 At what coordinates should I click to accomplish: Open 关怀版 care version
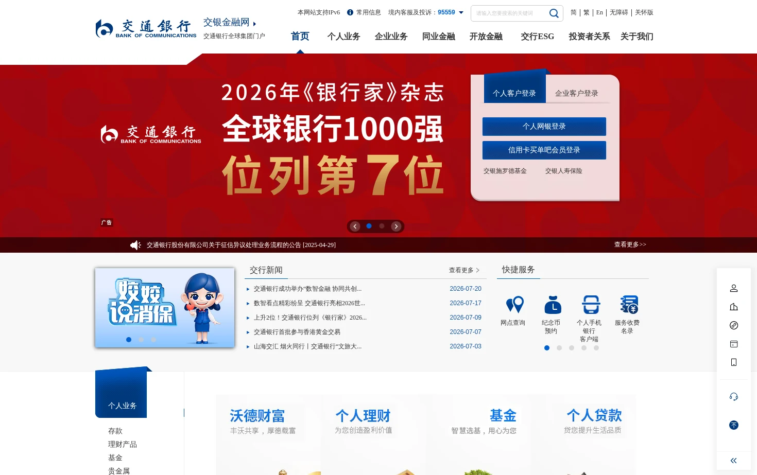[x=644, y=12]
